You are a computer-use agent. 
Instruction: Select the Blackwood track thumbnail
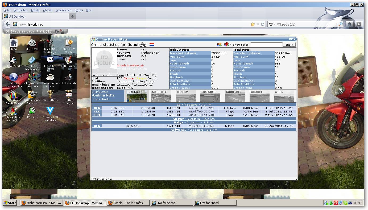click(136, 96)
